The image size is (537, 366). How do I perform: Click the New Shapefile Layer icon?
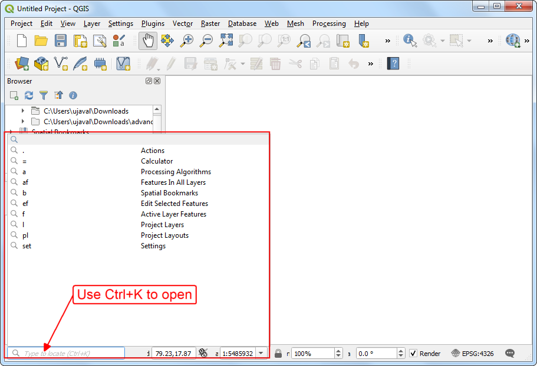coord(61,64)
